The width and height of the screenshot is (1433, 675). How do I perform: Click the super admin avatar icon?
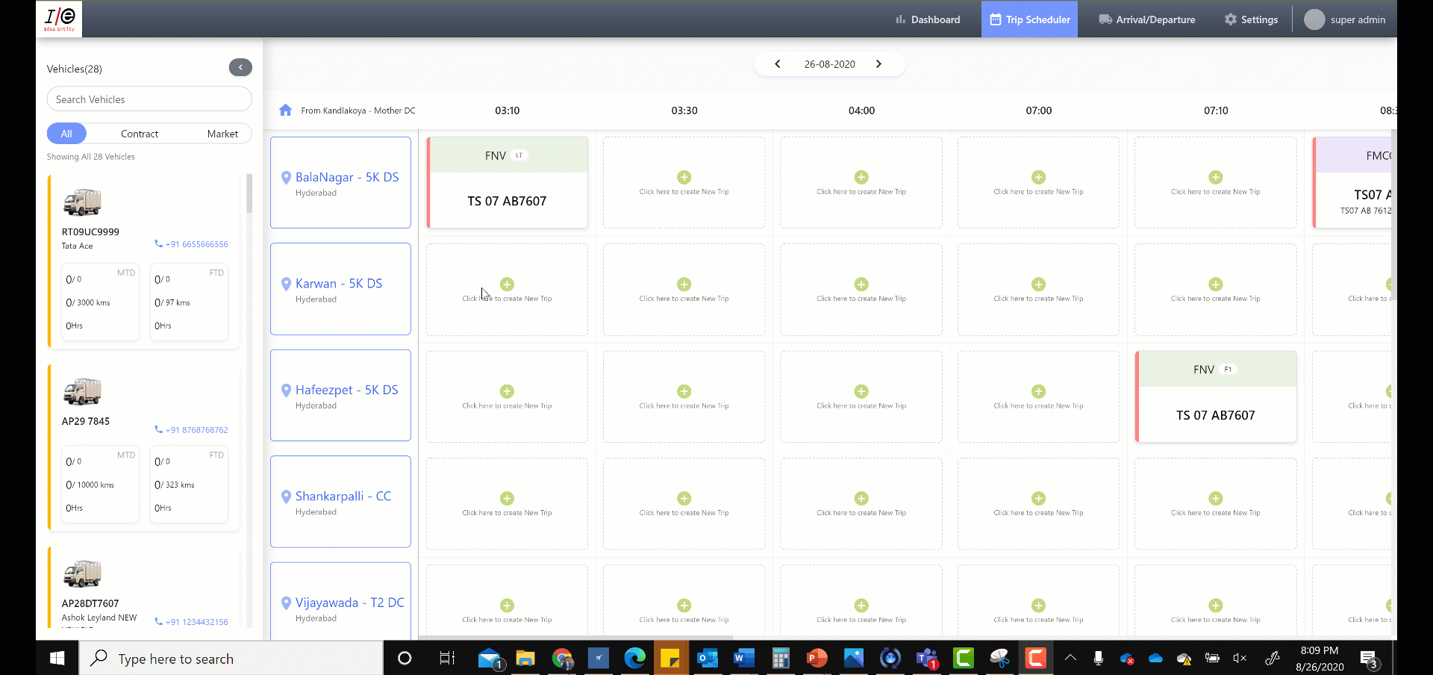point(1314,19)
